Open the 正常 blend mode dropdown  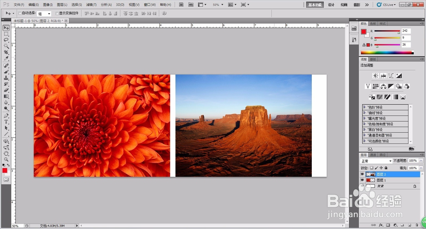tap(376, 161)
